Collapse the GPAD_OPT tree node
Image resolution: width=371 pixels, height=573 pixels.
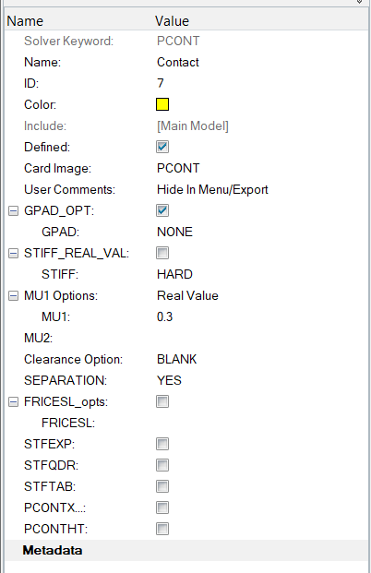[13, 211]
